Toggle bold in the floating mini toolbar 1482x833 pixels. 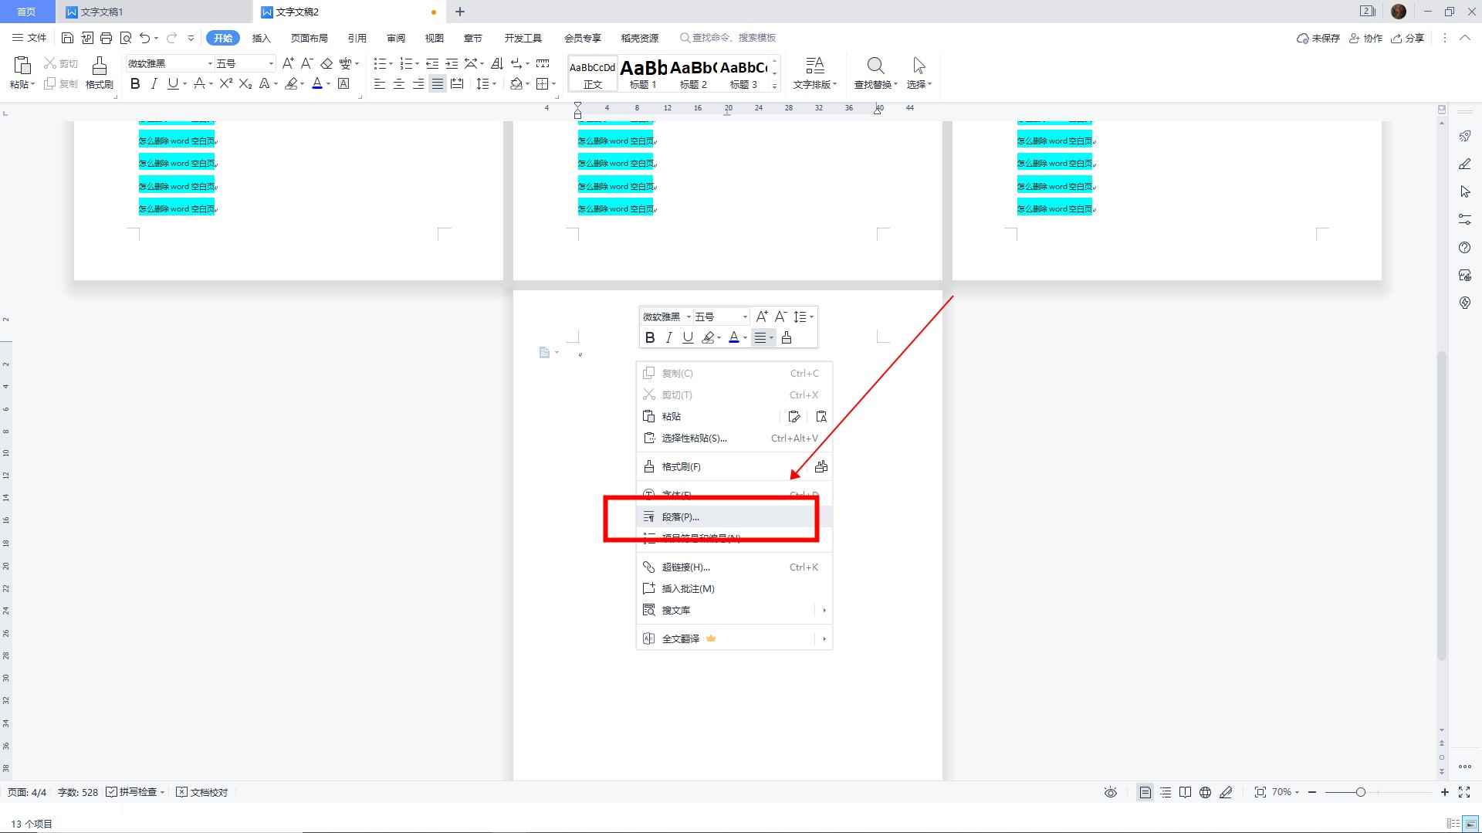click(650, 337)
